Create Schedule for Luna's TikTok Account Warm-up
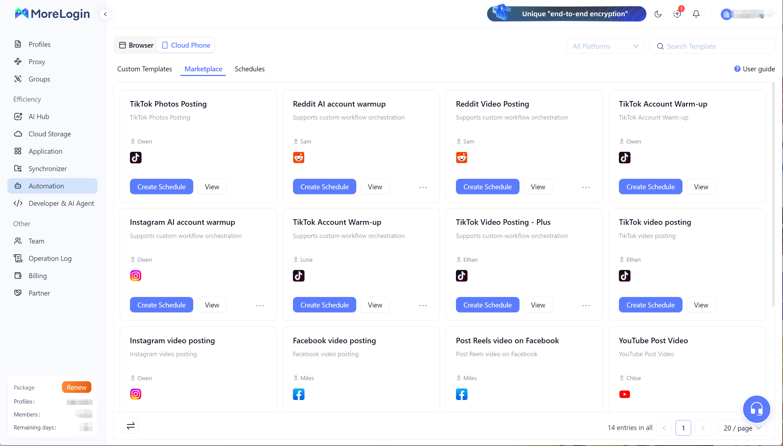The height and width of the screenshot is (446, 783). 325,305
